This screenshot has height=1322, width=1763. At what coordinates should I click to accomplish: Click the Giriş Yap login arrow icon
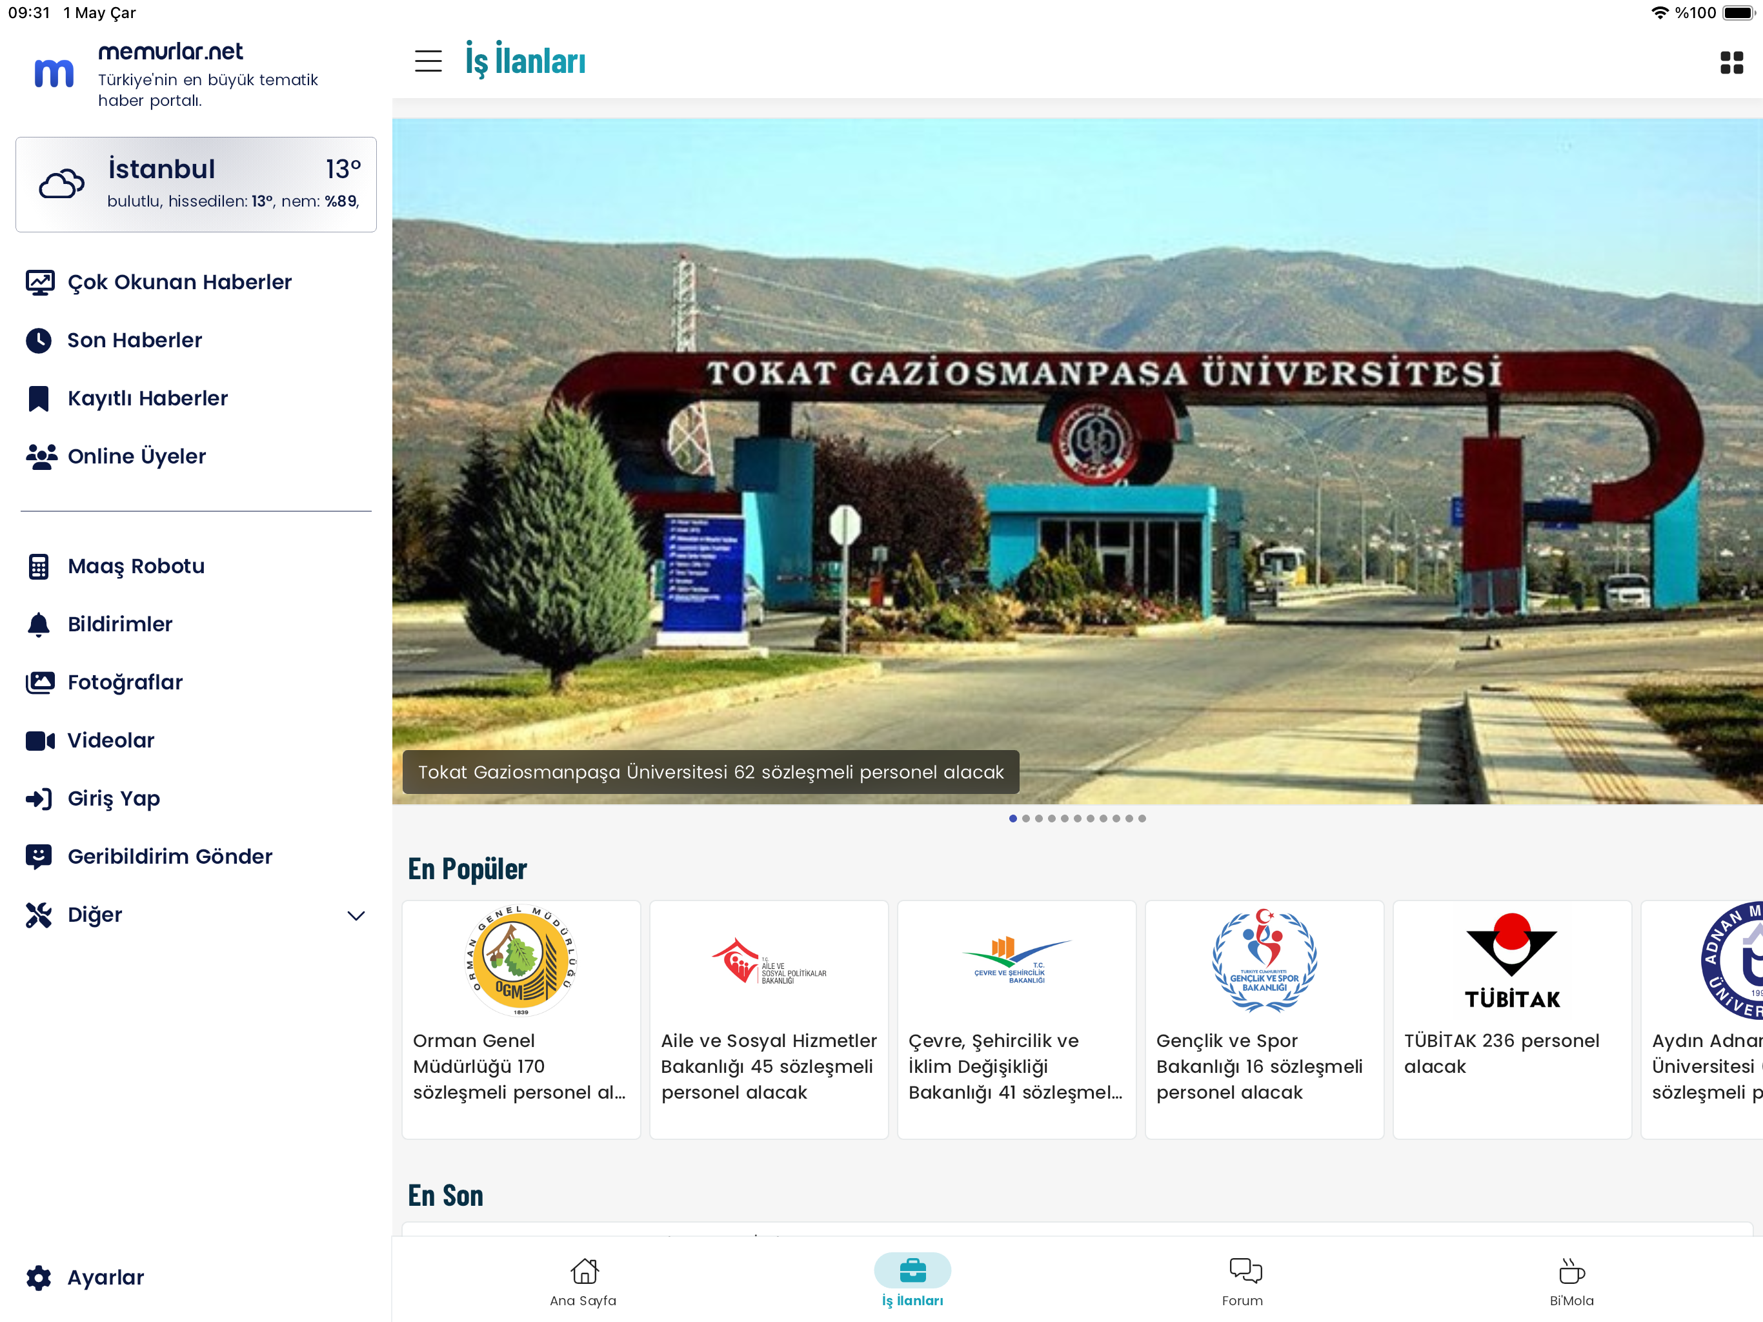[38, 799]
